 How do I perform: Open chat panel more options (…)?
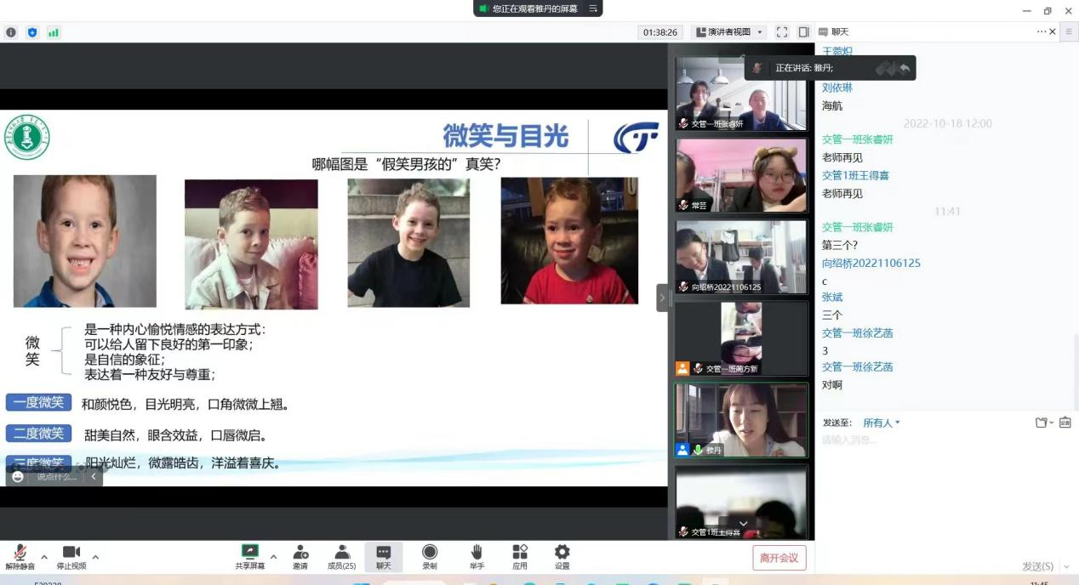1042,31
